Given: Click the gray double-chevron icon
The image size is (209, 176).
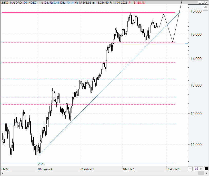Looking at the screenshot, I should pos(191,169).
